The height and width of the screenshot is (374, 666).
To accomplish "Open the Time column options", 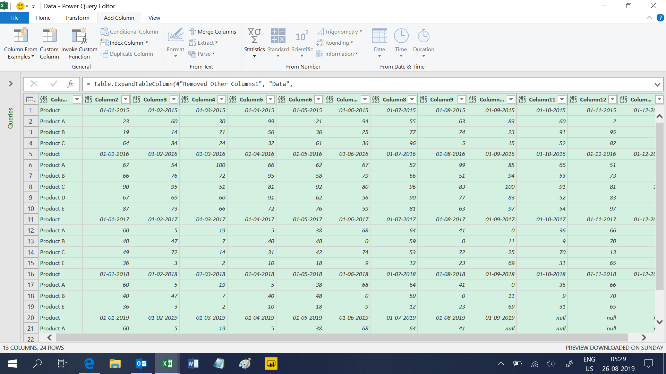I will click(401, 43).
